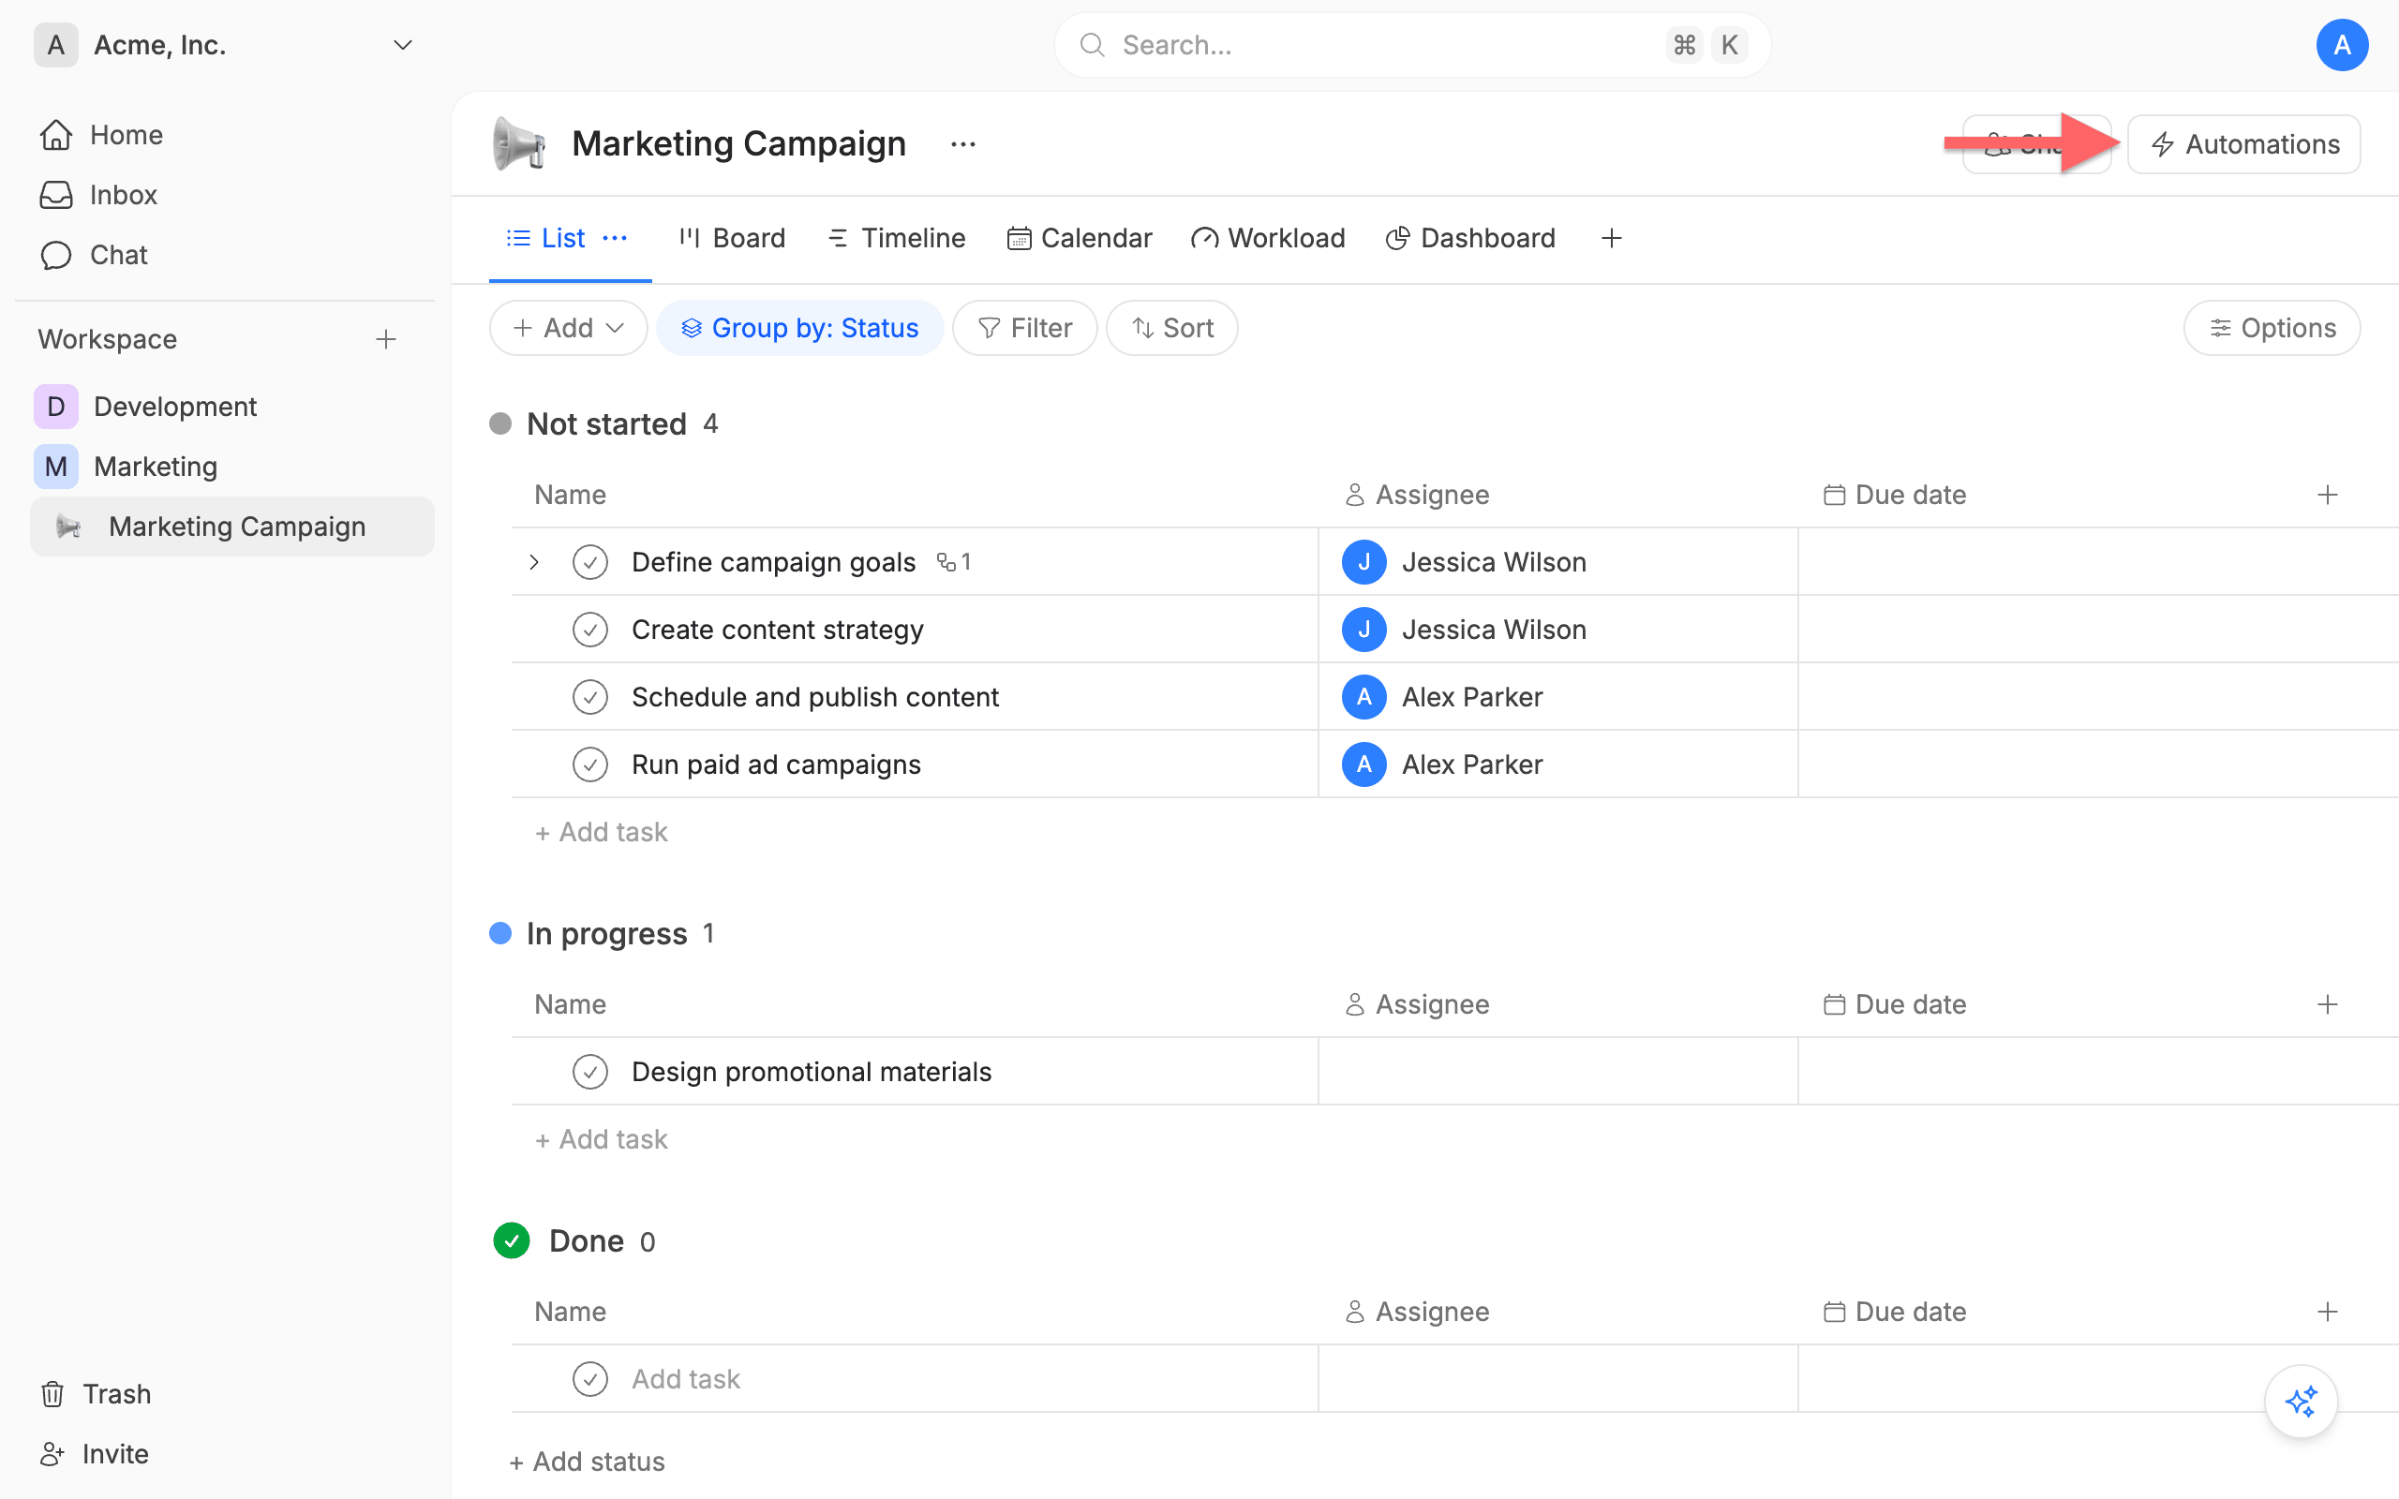This screenshot has width=2399, height=1499.
Task: Click the Not started gray status dot
Action: [x=500, y=424]
